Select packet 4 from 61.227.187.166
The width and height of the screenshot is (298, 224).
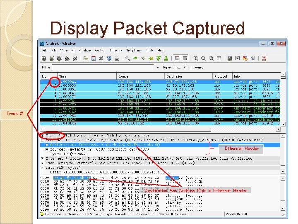click(160, 93)
